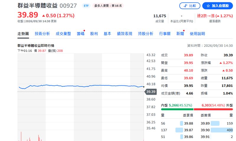Switch to the 行事曆 tab
Image resolution: width=236 pixels, height=141 pixels.
(165, 34)
